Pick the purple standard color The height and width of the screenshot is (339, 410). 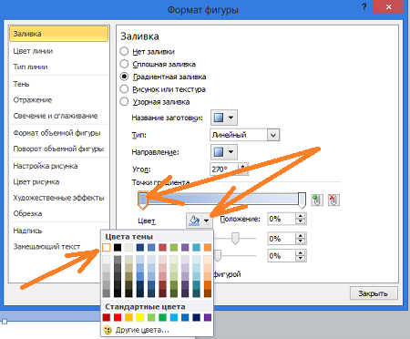[x=208, y=317]
